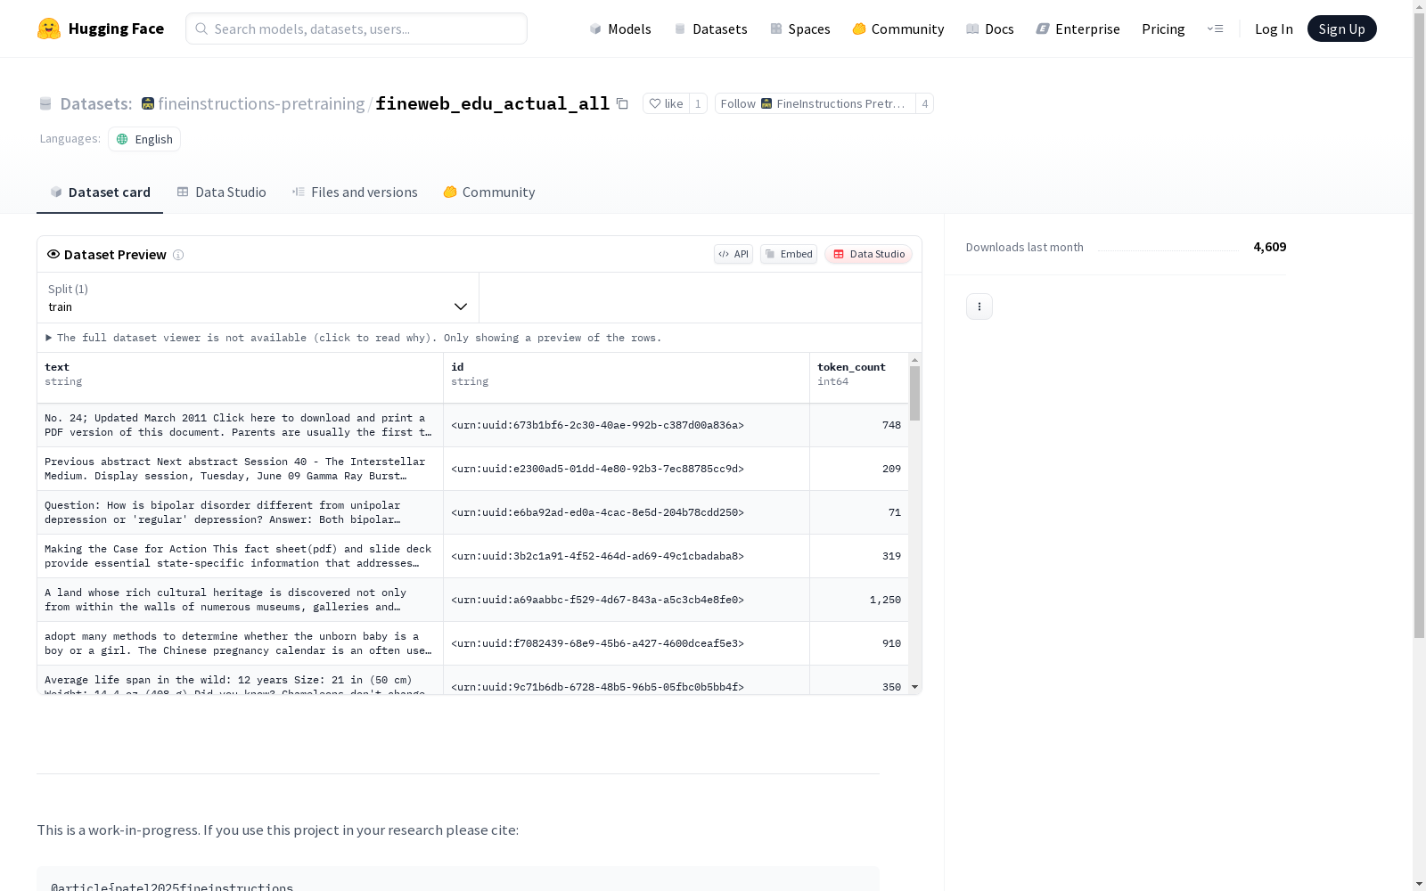
Task: Open the three-dot options menu under downloads
Action: (x=979, y=307)
